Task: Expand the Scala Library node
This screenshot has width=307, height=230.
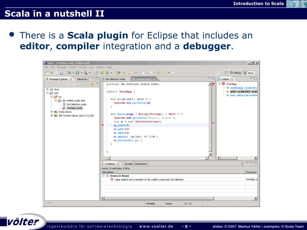Action: pos(52,112)
